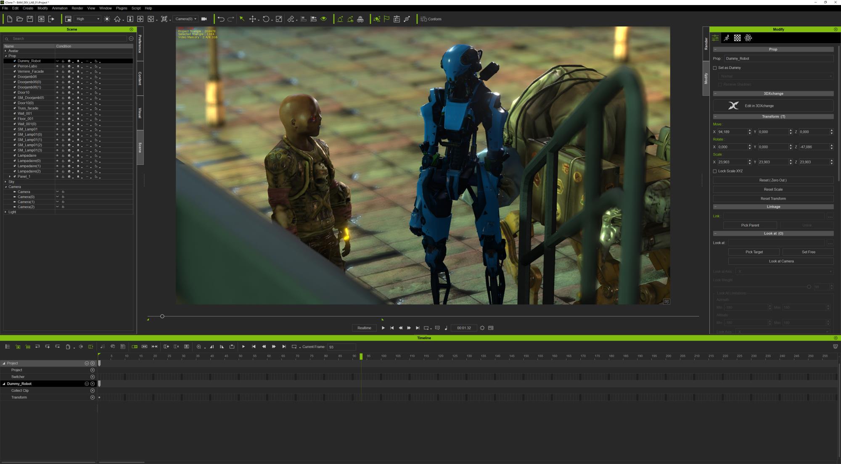Viewport: 841px width, 464px height.
Task: Open the Create menu
Action: coord(28,8)
